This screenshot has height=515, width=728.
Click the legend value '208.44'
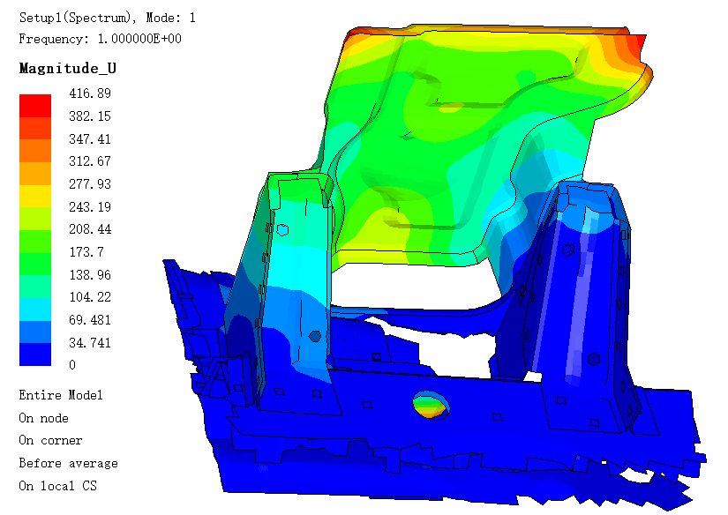pyautogui.click(x=90, y=229)
